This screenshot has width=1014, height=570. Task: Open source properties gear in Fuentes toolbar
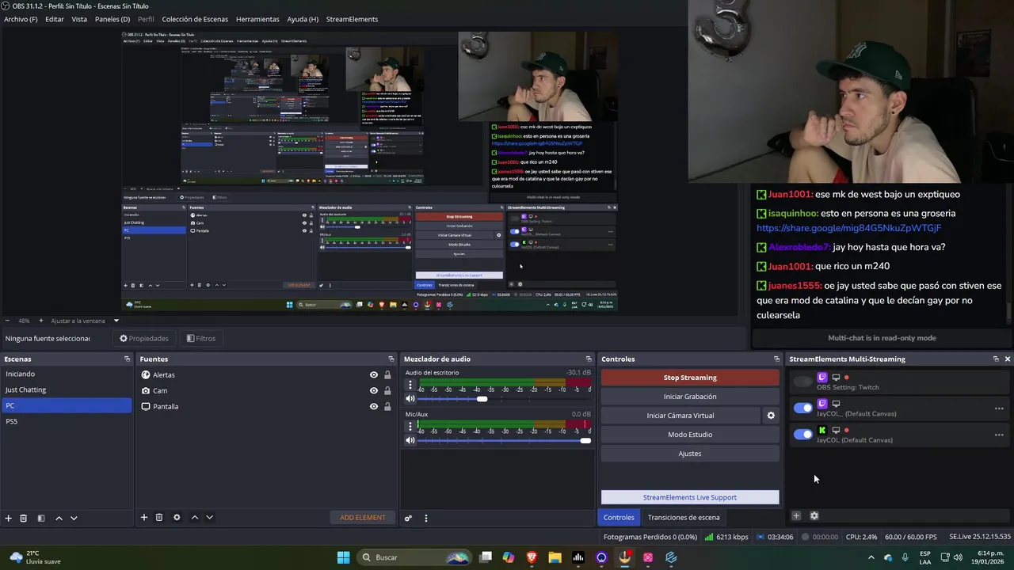pos(177,518)
